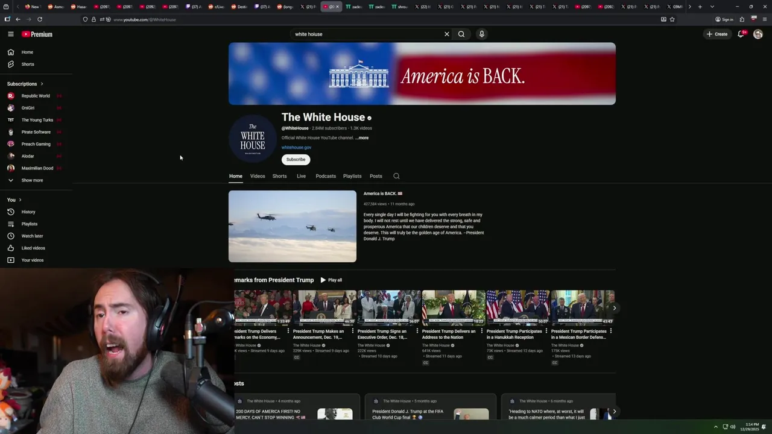This screenshot has height=434, width=772.
Task: Open the Hanukkah Reception video title
Action: [x=514, y=334]
